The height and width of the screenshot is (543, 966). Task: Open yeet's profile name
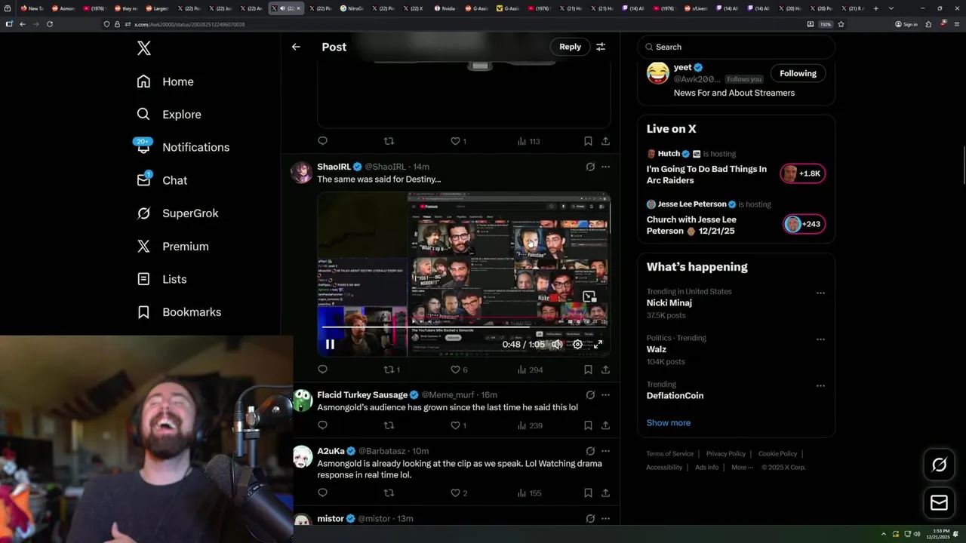coord(682,67)
